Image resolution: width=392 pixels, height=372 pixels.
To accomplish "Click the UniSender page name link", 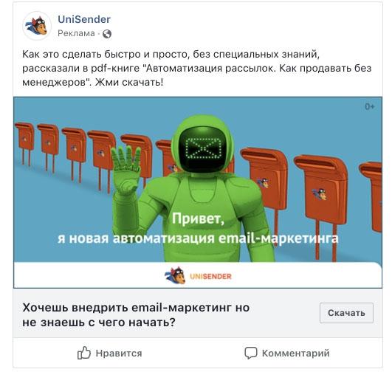I will (x=84, y=19).
